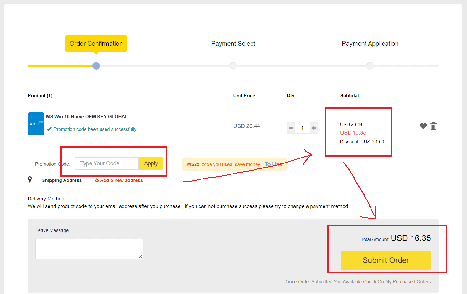Open MS Win 10 Home OEM KEY GLOBAL product
Screen dimensions: 467x294
point(87,117)
